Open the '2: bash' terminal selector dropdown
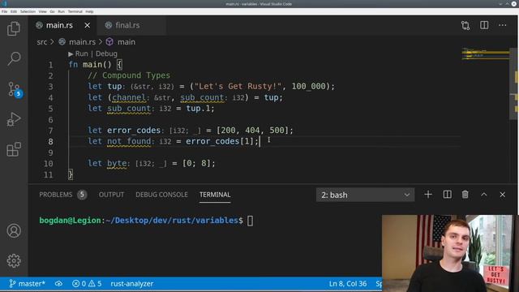 [x=365, y=195]
